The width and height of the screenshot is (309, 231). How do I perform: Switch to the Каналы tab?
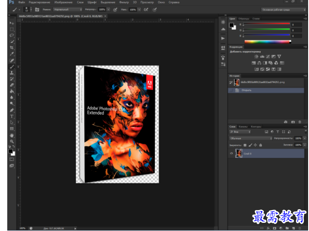243,127
